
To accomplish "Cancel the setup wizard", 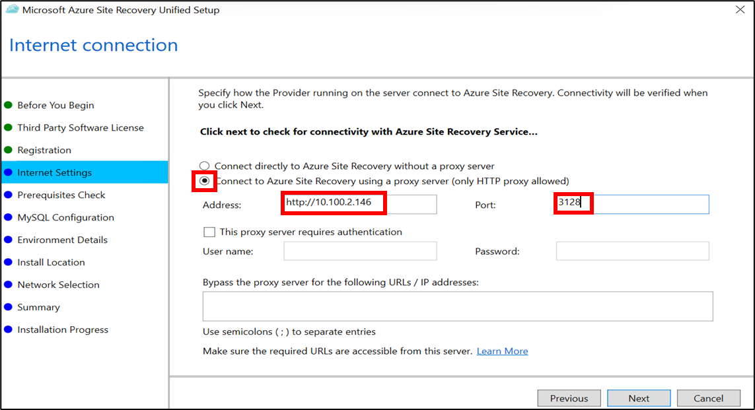I will 708,399.
